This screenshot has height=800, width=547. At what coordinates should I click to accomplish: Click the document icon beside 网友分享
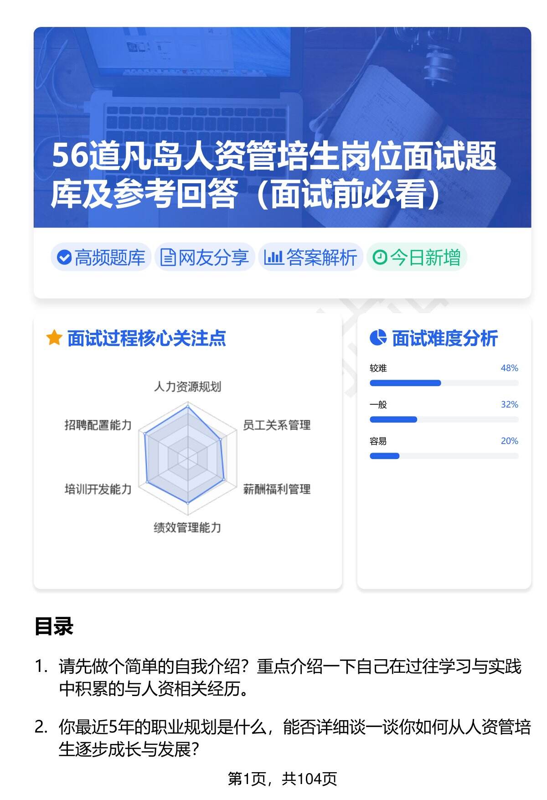pos(168,258)
